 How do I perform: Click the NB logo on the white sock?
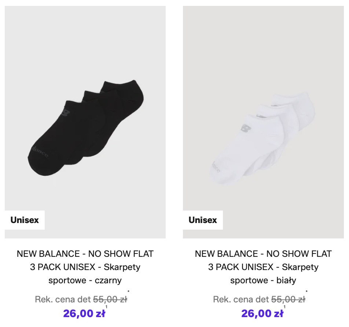pos(246,129)
